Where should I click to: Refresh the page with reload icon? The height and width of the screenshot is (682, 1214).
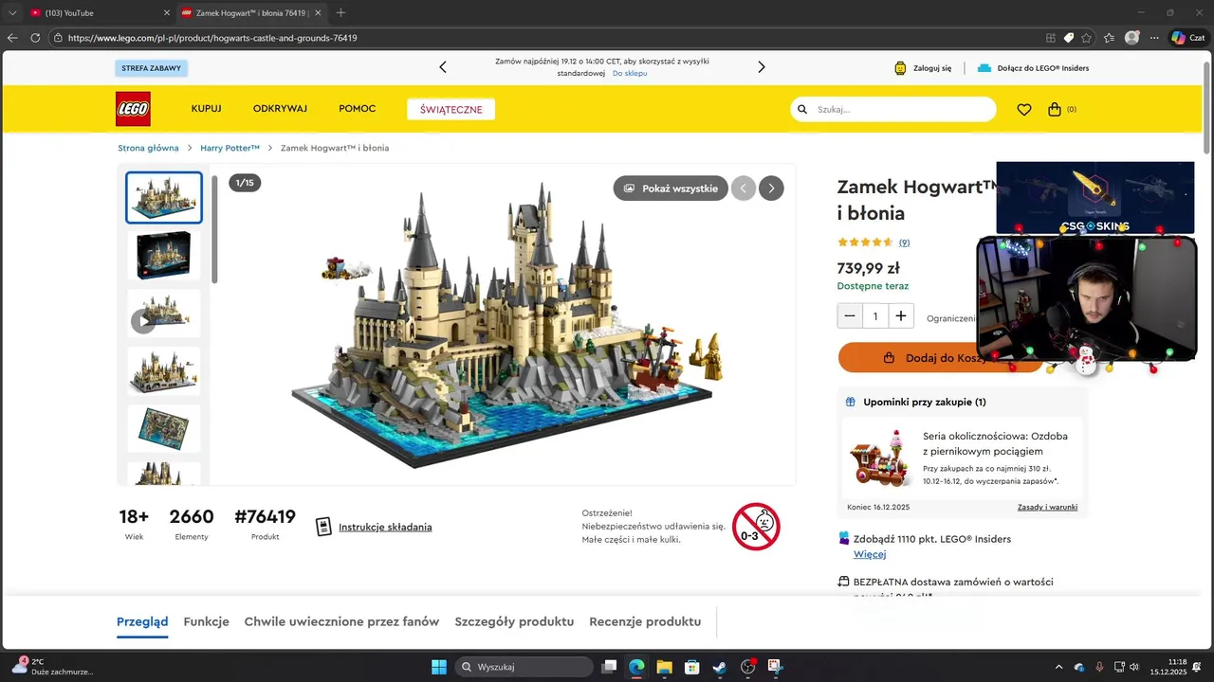(35, 38)
